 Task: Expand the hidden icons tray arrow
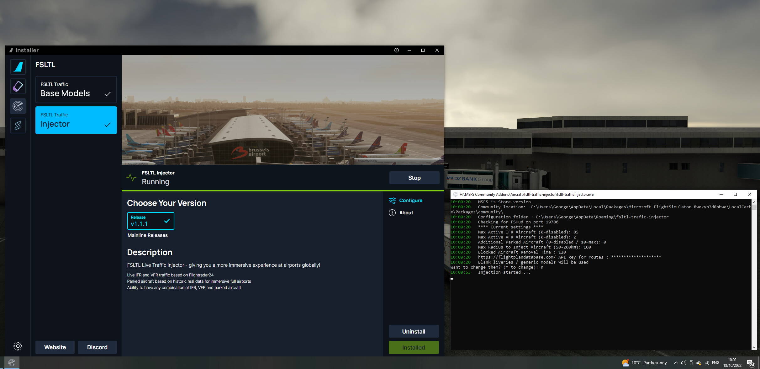pos(676,363)
